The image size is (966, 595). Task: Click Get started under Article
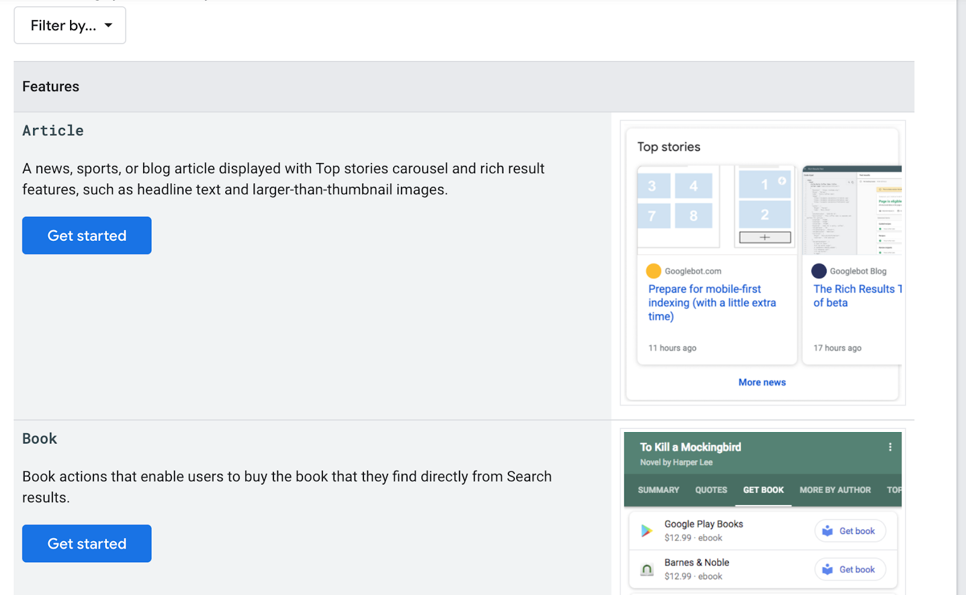pos(87,235)
